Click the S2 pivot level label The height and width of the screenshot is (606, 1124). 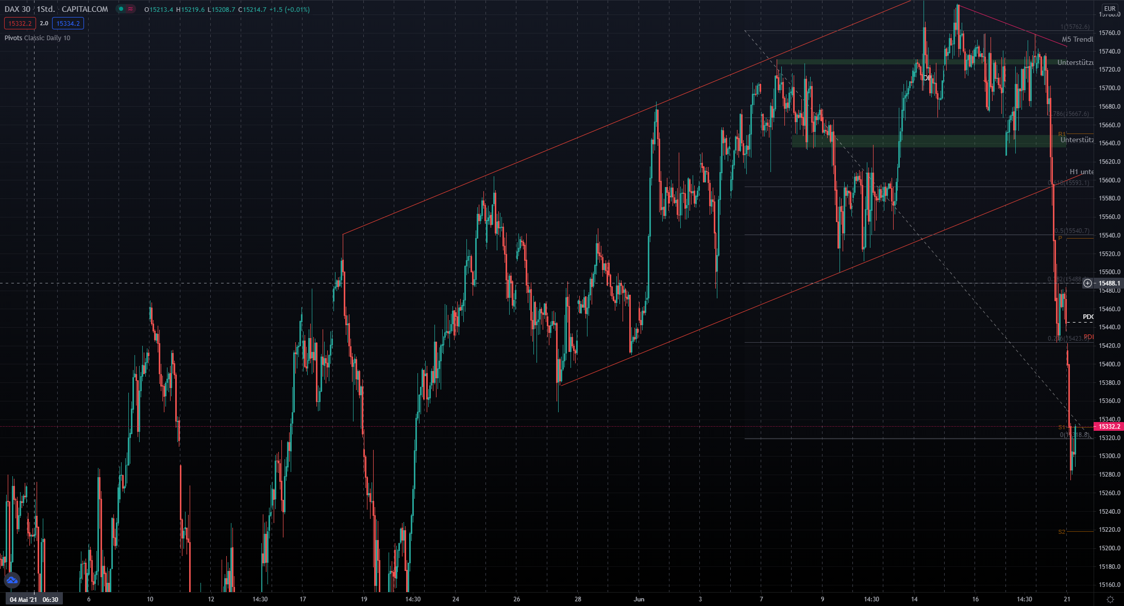pos(1061,532)
